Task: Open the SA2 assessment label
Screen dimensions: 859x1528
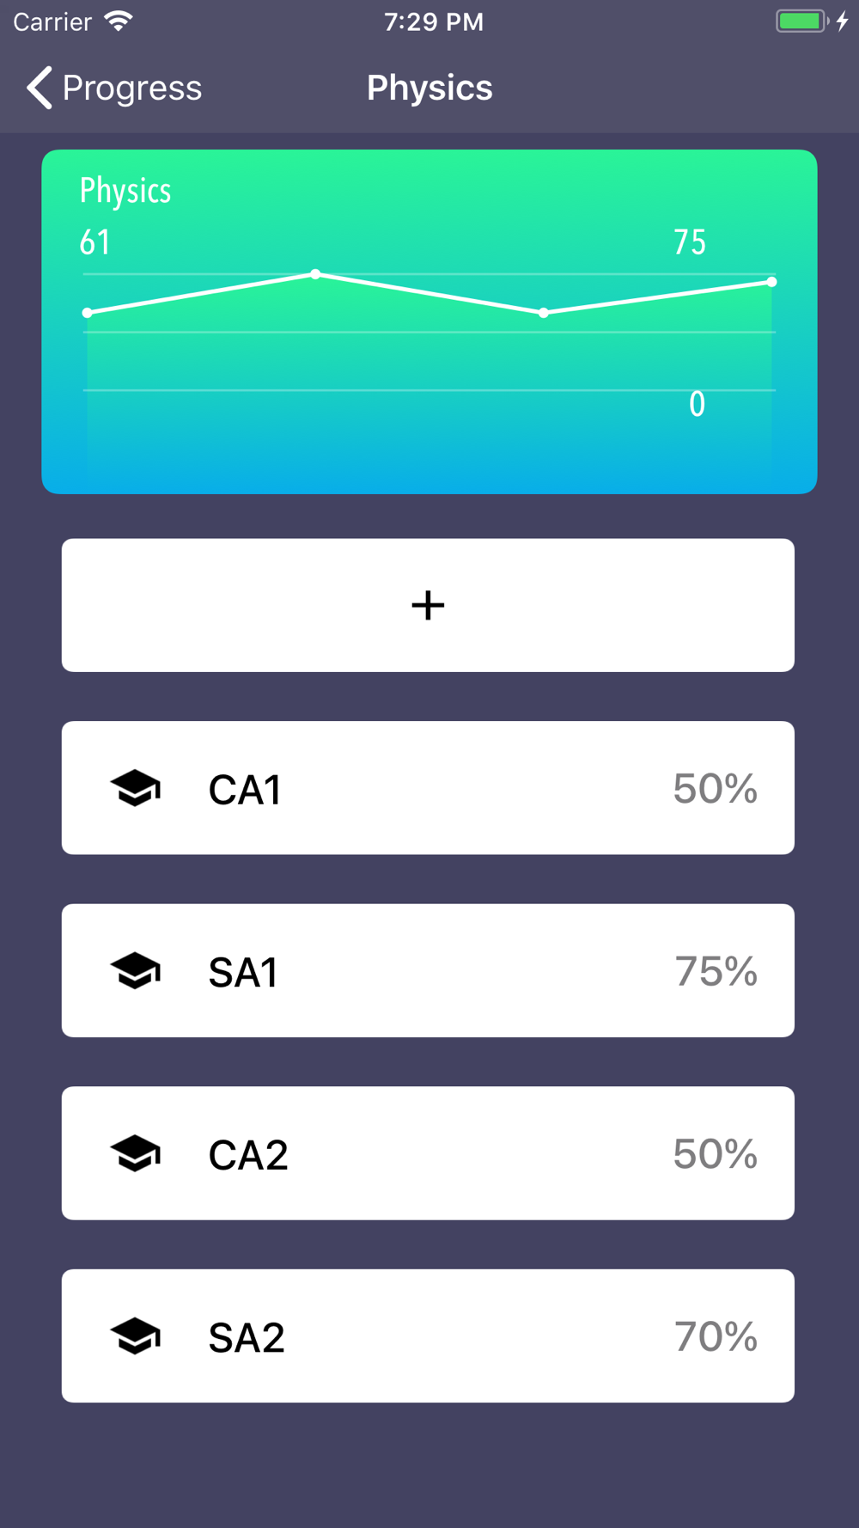Action: [246, 1338]
